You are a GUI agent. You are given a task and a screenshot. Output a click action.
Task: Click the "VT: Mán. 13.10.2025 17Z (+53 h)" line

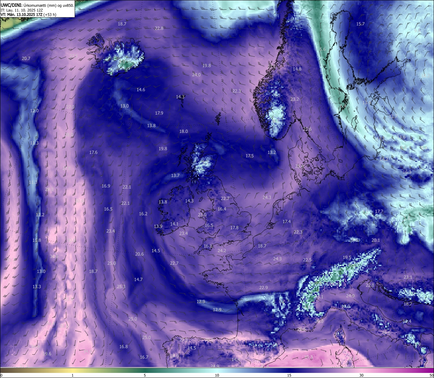coord(28,15)
